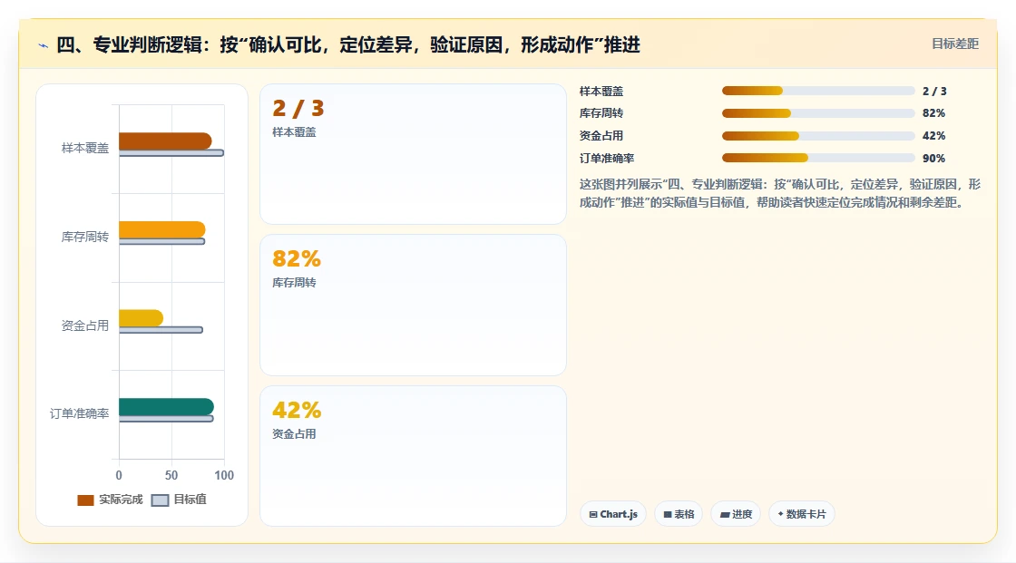Click the 数据卡片 tag button
The height and width of the screenshot is (563, 1016).
[802, 514]
